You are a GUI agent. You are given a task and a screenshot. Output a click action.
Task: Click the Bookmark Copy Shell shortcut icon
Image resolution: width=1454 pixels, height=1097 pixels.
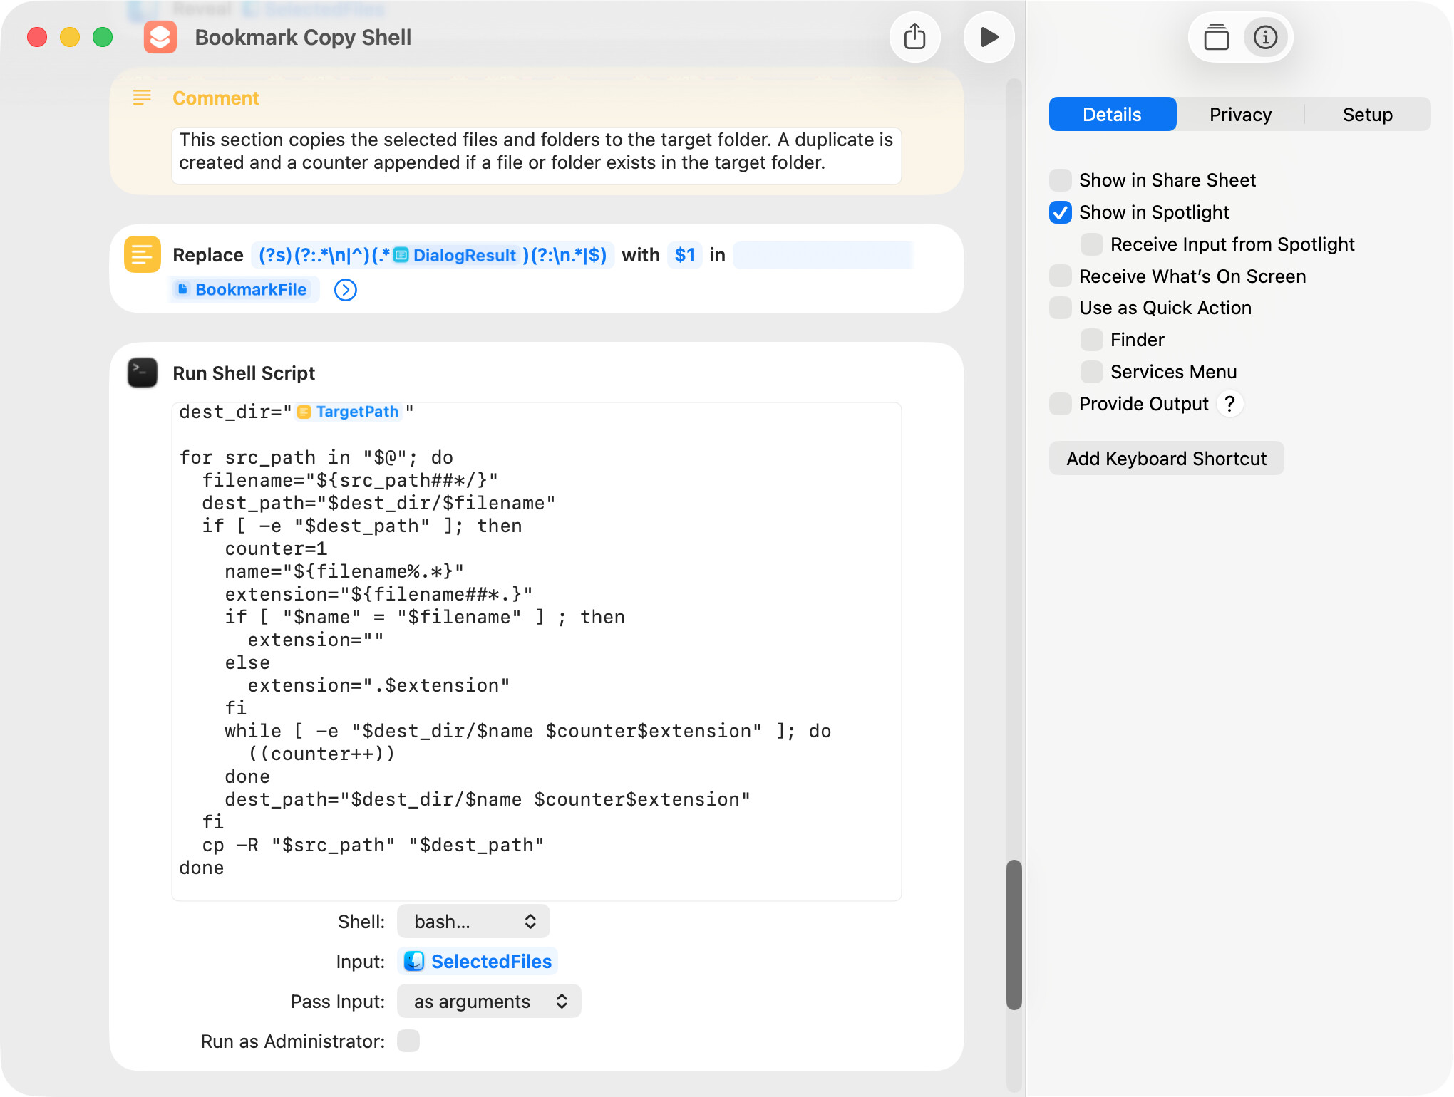click(x=160, y=37)
